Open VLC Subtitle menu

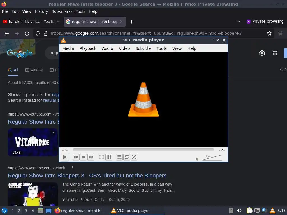tap(143, 48)
